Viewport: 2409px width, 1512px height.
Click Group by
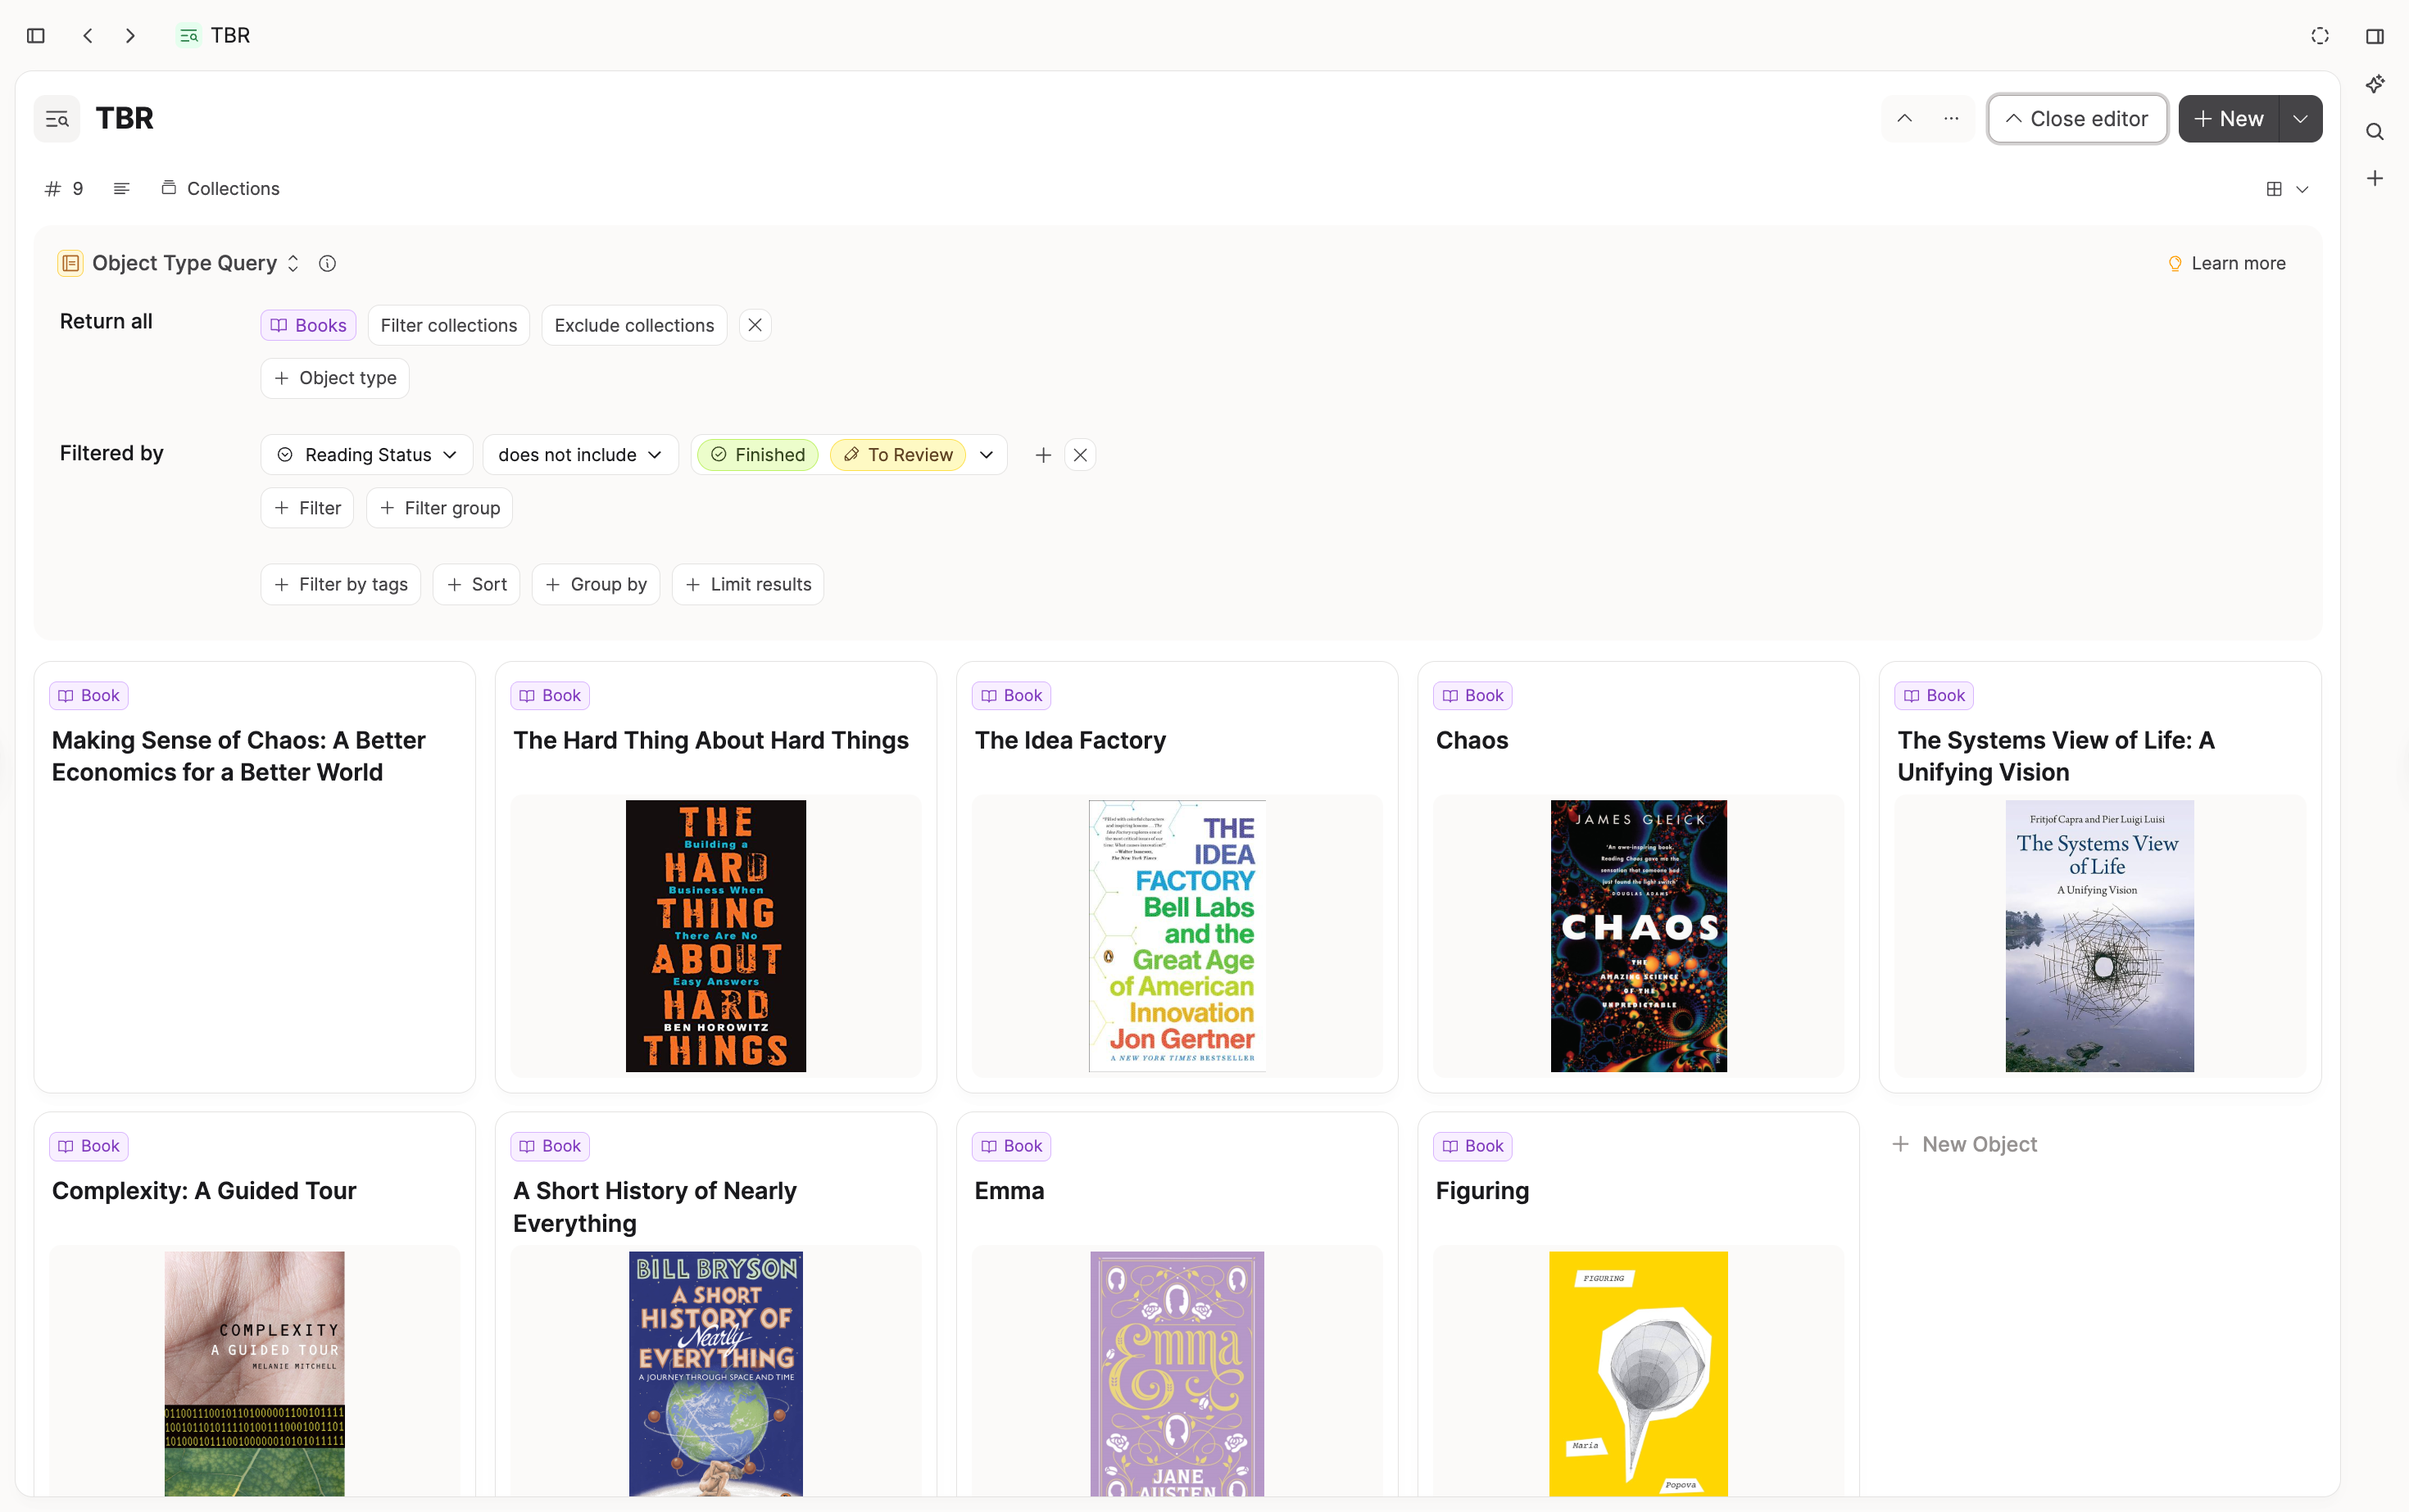595,584
